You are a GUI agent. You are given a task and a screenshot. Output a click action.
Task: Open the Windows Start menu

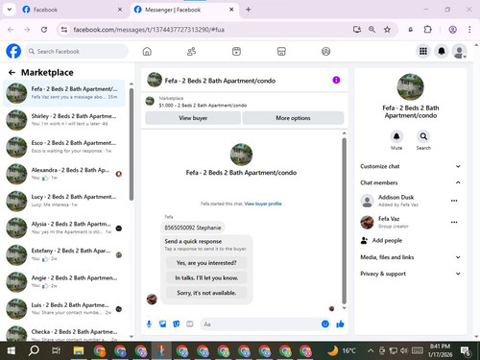[12, 351]
